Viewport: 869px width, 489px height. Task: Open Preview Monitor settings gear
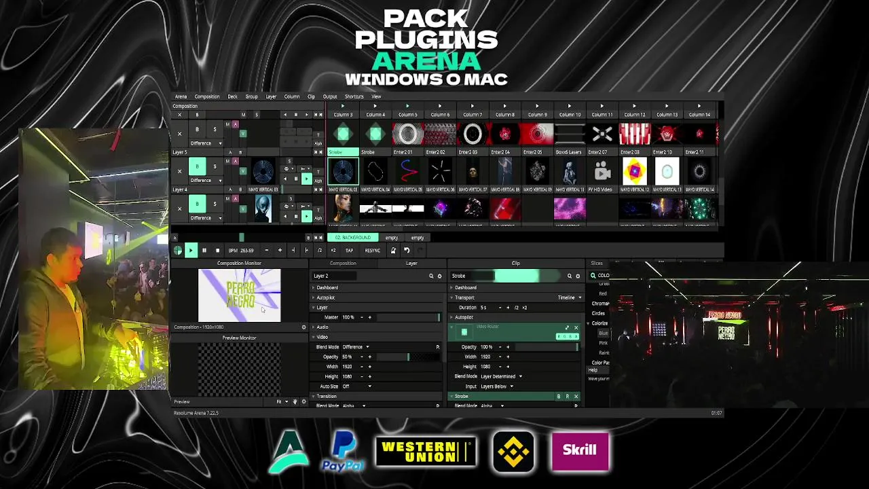[303, 402]
